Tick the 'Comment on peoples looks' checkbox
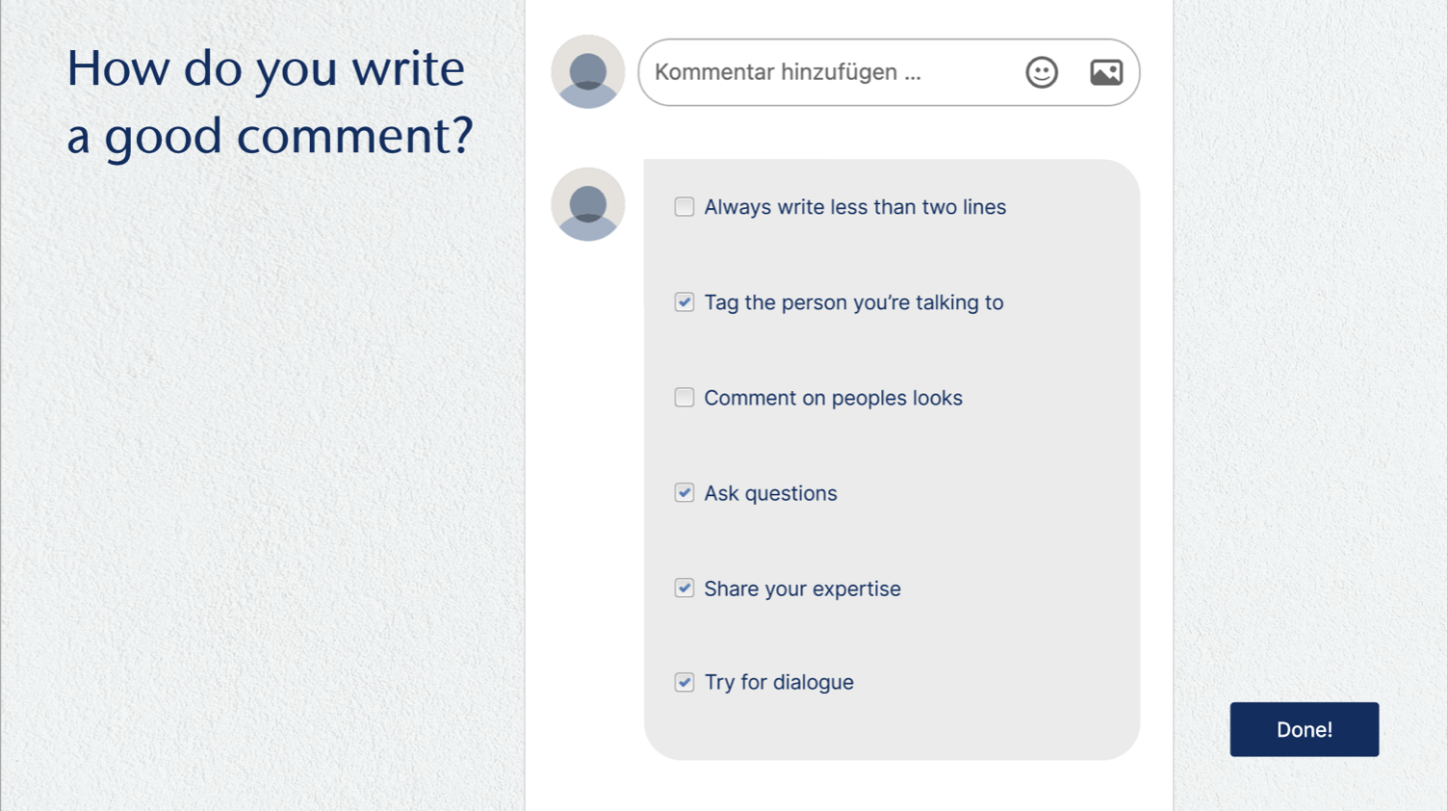This screenshot has height=811, width=1448. (x=685, y=398)
